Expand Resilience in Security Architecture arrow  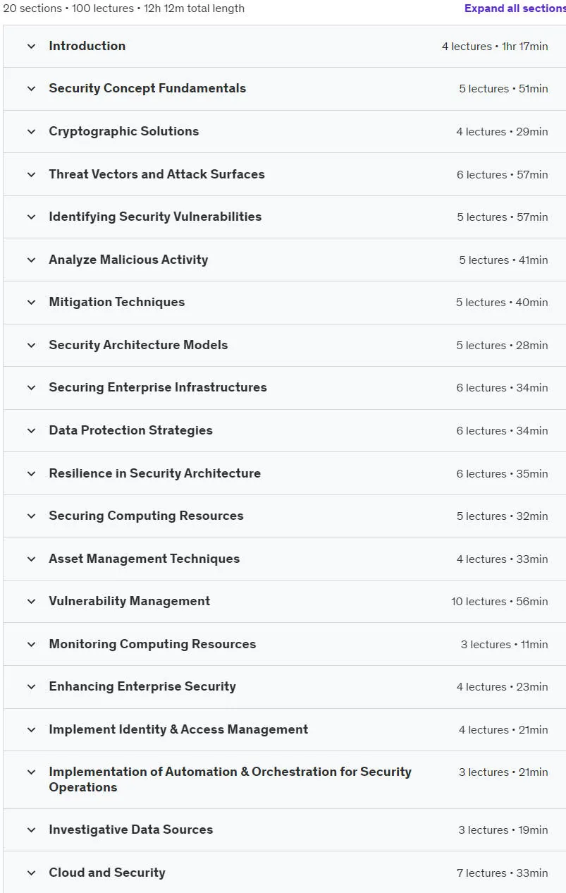pyautogui.click(x=31, y=474)
